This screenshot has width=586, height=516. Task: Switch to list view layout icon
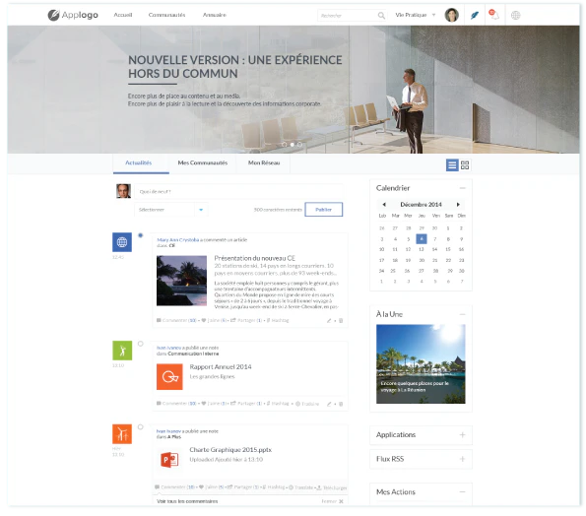(452, 165)
